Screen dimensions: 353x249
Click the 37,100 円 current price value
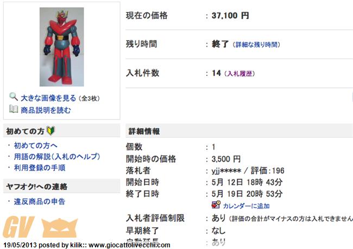coord(230,16)
